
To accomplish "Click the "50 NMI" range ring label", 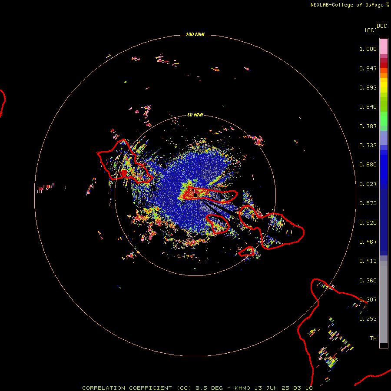I will pos(195,115).
